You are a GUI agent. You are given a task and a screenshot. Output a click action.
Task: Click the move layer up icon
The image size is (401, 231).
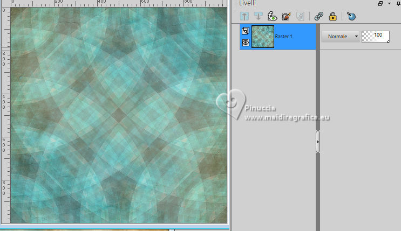(244, 16)
